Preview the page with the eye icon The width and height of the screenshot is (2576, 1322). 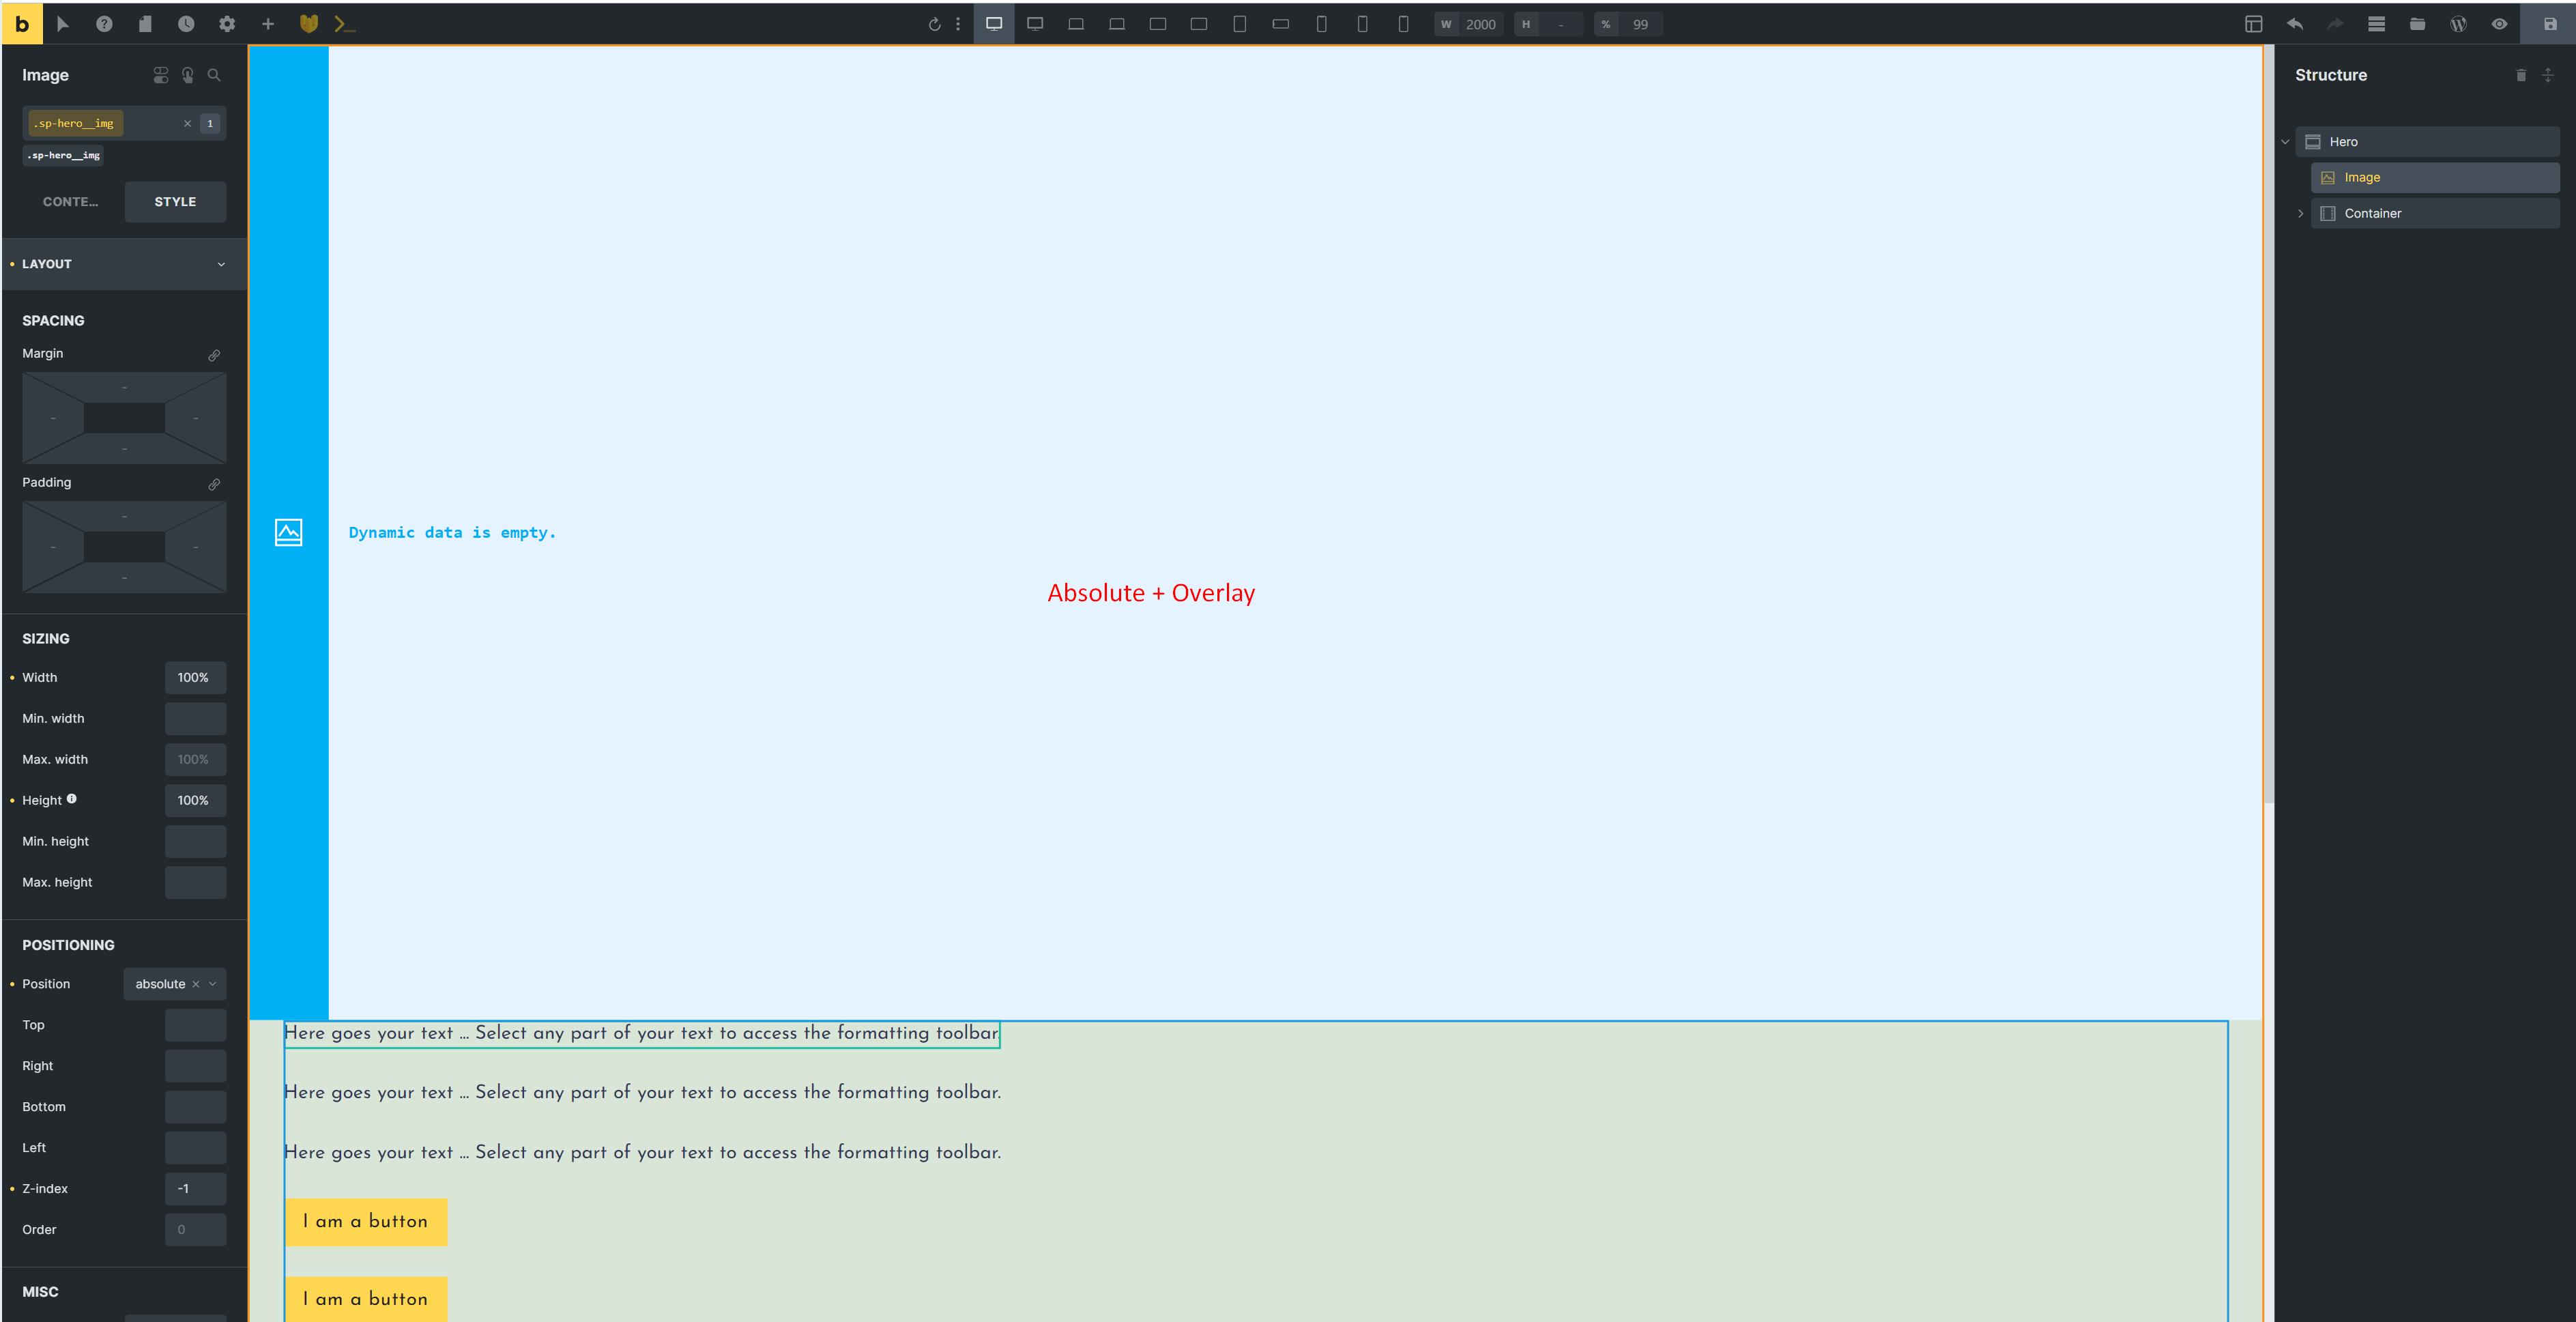2500,24
